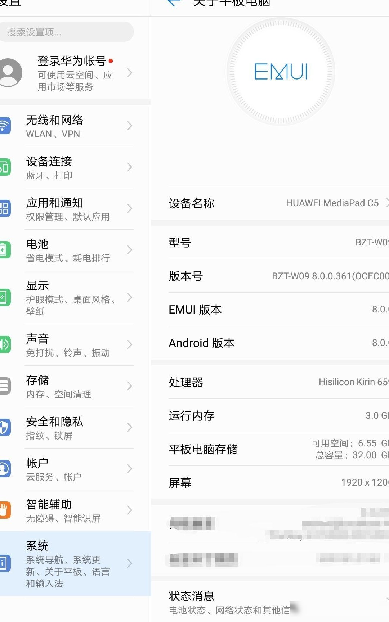Click the Hisilicon Kirin processor value
Image resolution: width=389 pixels, height=622 pixels.
(x=354, y=382)
